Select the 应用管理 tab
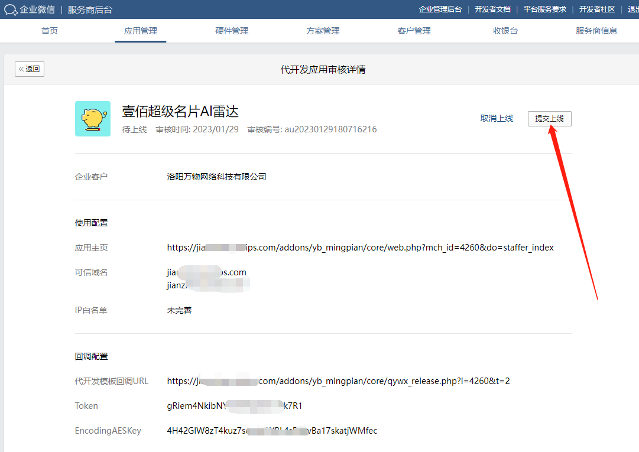 (x=141, y=31)
